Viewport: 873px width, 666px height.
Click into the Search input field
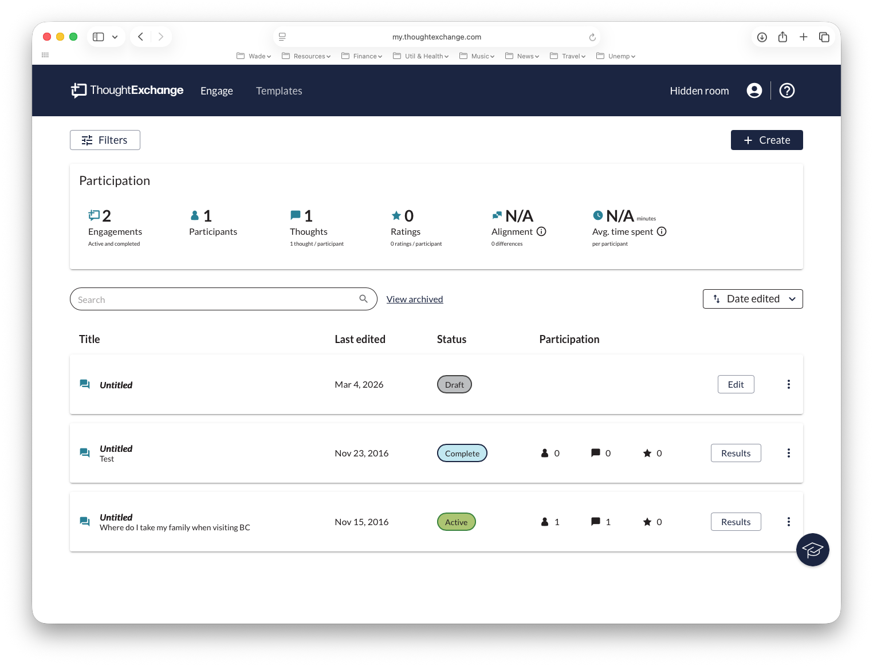click(215, 299)
